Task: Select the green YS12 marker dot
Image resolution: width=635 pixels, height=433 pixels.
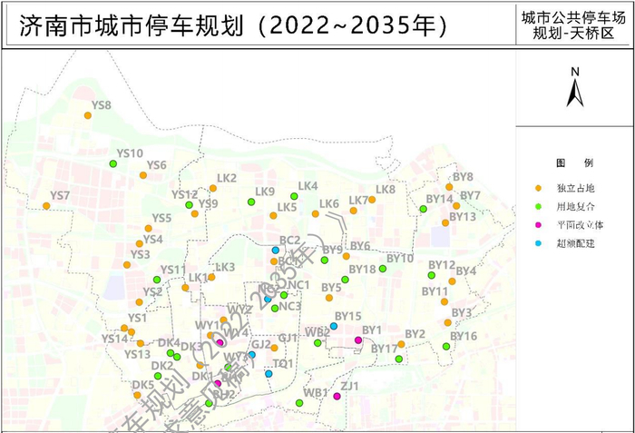Action: [189, 205]
